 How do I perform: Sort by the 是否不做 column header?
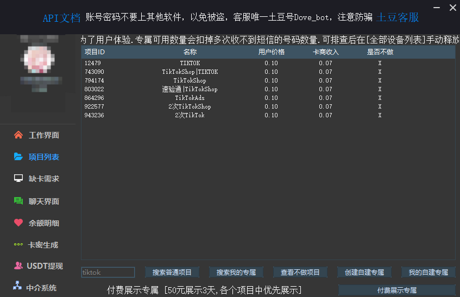pos(380,52)
